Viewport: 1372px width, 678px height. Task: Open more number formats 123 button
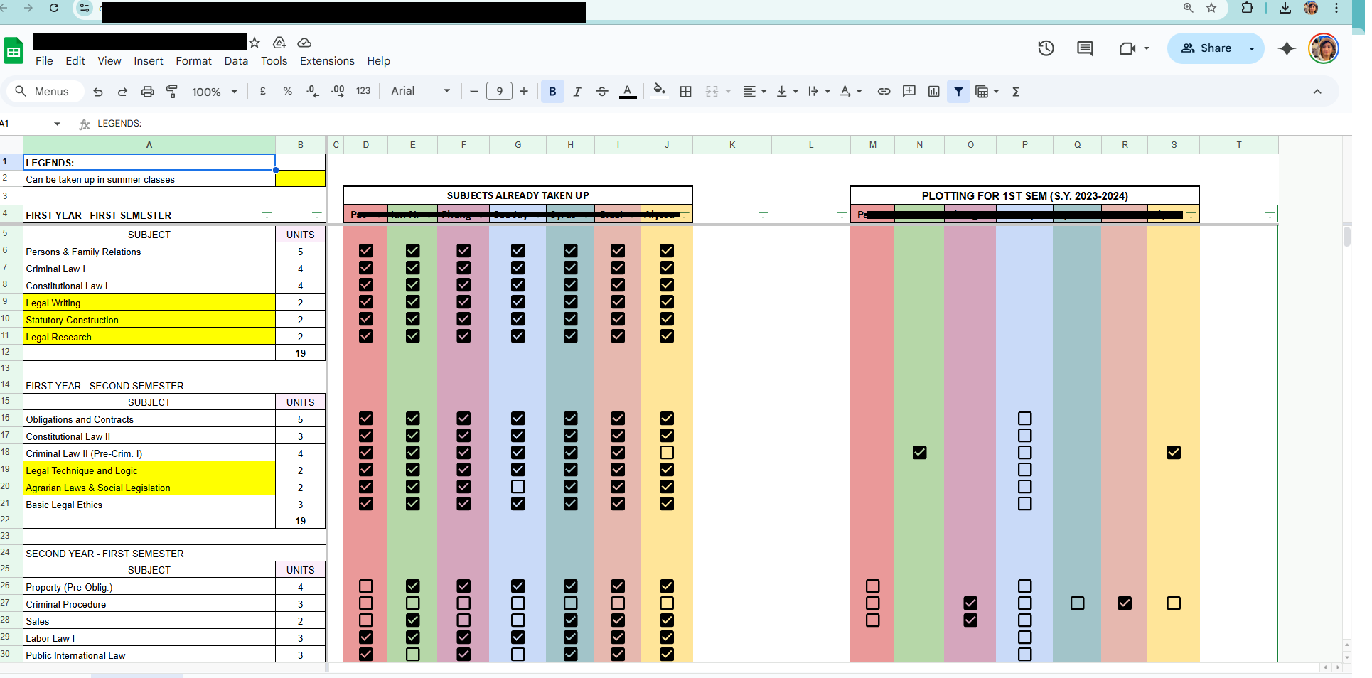pyautogui.click(x=363, y=91)
